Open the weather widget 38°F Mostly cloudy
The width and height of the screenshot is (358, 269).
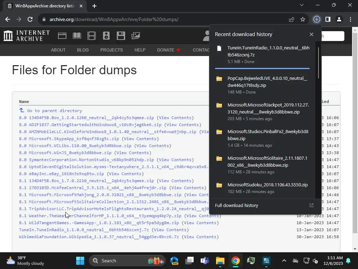(x=25, y=261)
